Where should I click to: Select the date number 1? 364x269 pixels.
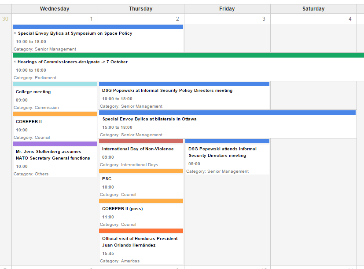coord(91,18)
